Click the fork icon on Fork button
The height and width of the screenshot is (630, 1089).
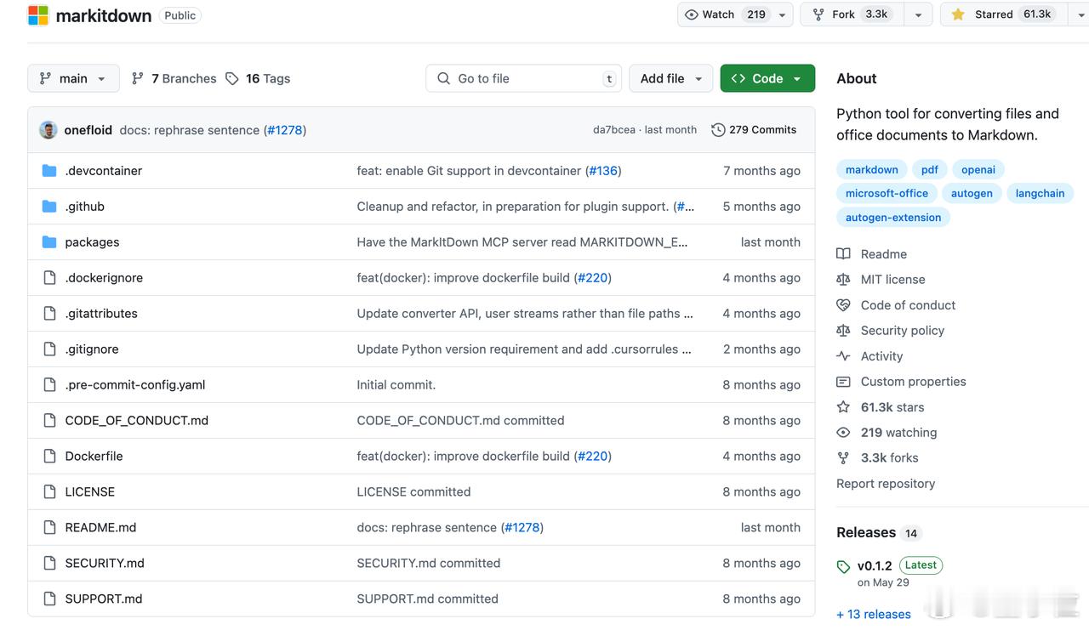[x=818, y=14]
